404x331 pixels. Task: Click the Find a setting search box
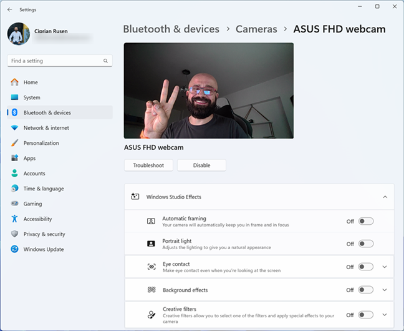[x=55, y=61]
